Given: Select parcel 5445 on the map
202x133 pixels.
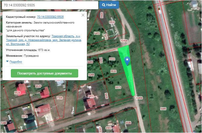Looking at the screenshot, I should point(163,109).
